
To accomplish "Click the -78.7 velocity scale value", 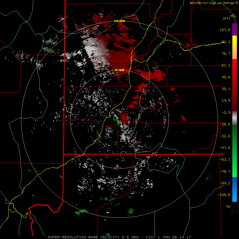I will tap(225, 172).
